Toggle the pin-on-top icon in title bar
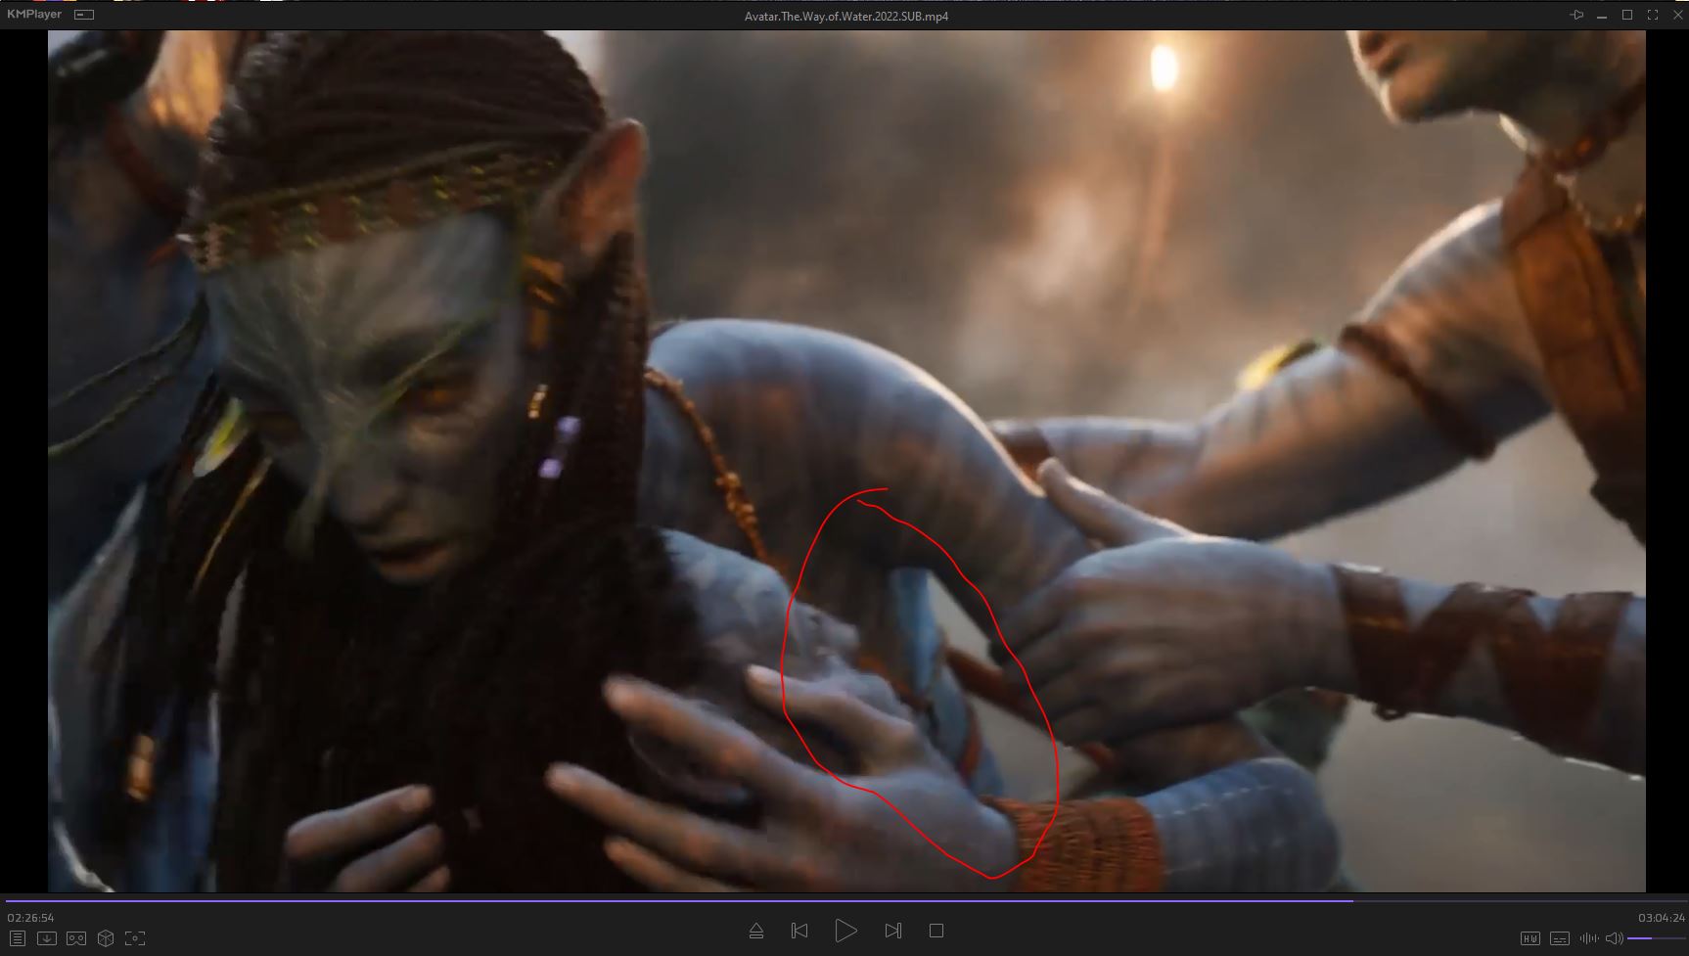This screenshot has height=956, width=1689. click(1575, 16)
